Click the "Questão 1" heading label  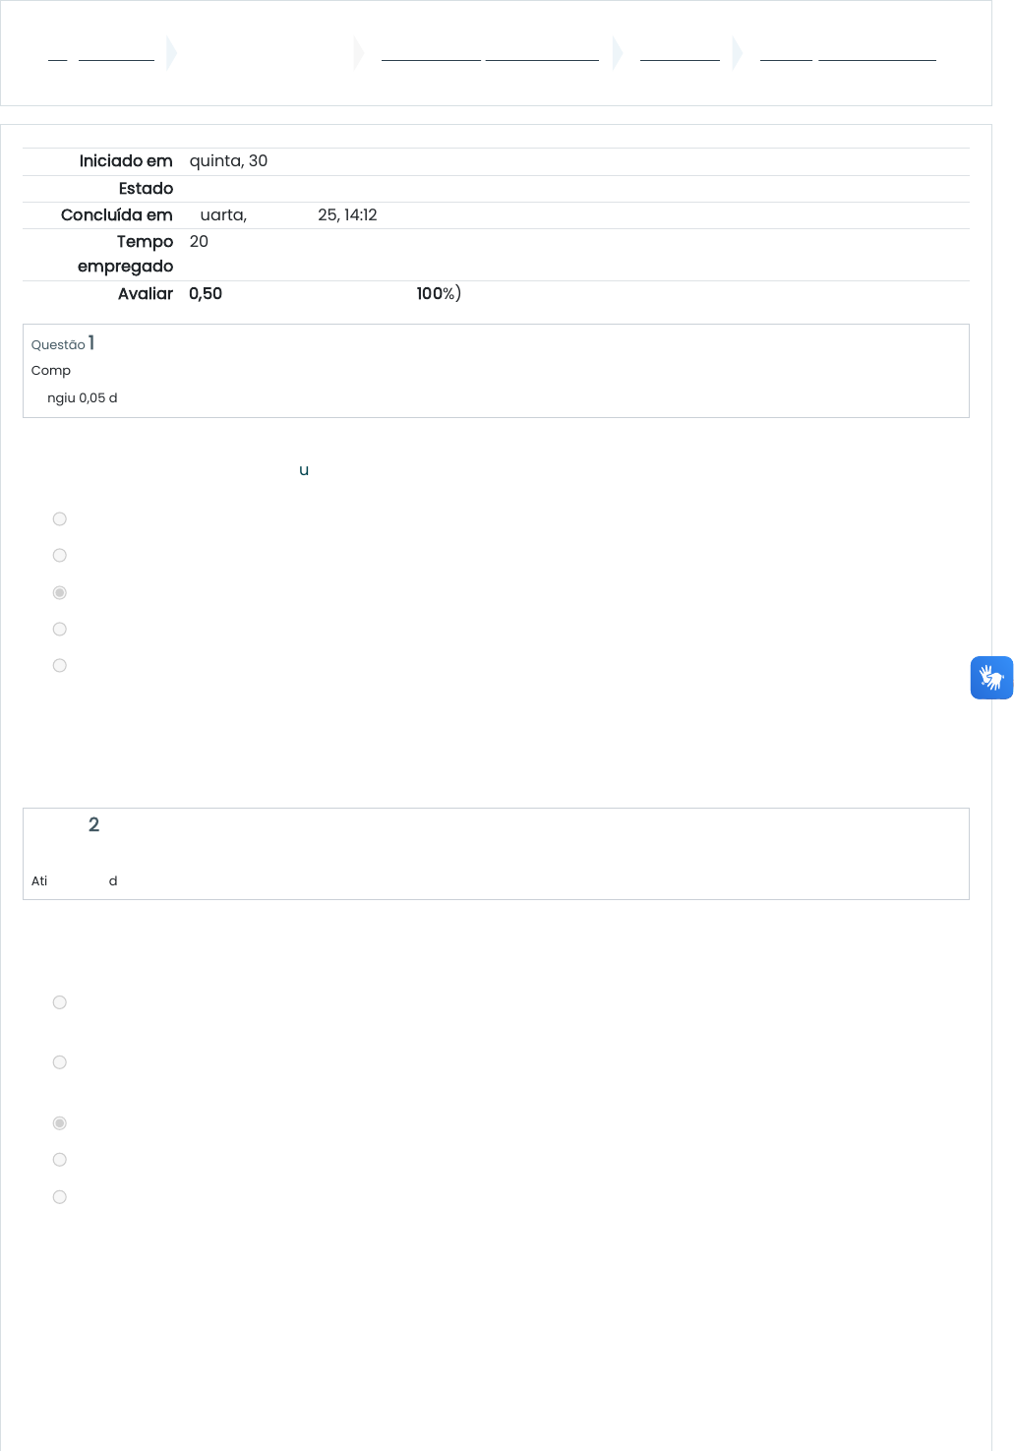click(63, 344)
